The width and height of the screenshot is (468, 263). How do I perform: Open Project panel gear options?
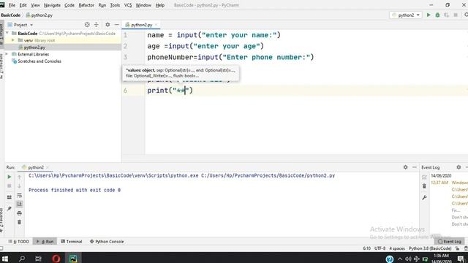[107, 25]
